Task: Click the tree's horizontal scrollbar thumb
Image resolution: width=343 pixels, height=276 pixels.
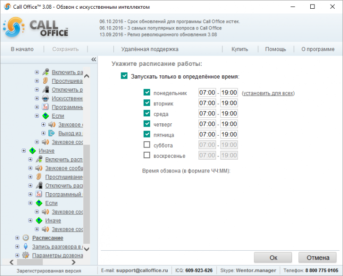Action: 30,262
